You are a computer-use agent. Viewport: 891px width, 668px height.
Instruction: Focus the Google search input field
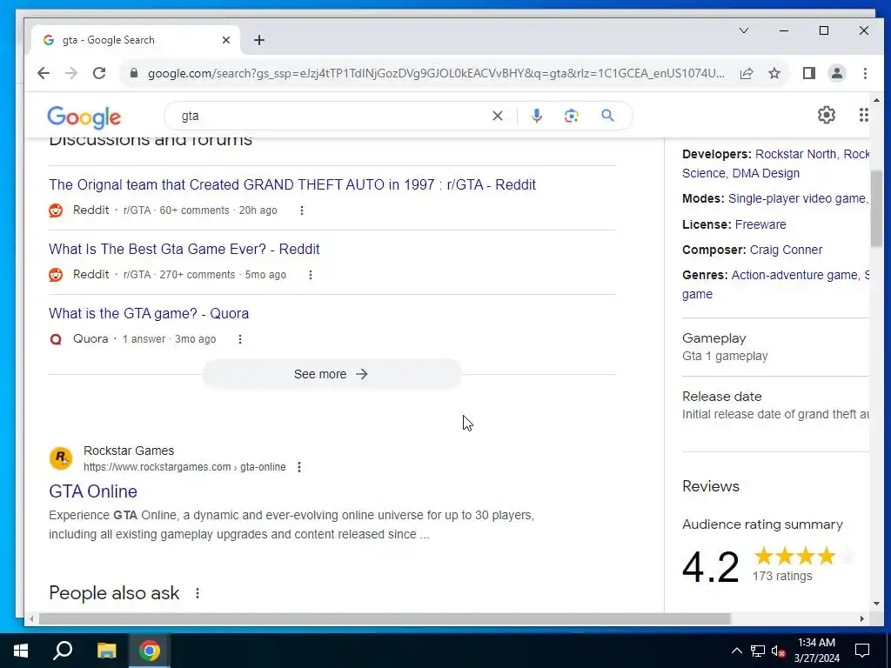coord(332,116)
